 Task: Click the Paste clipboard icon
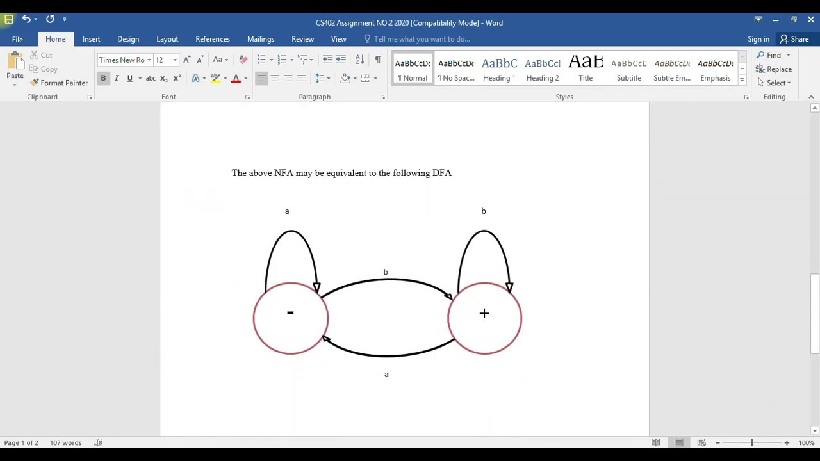point(15,61)
